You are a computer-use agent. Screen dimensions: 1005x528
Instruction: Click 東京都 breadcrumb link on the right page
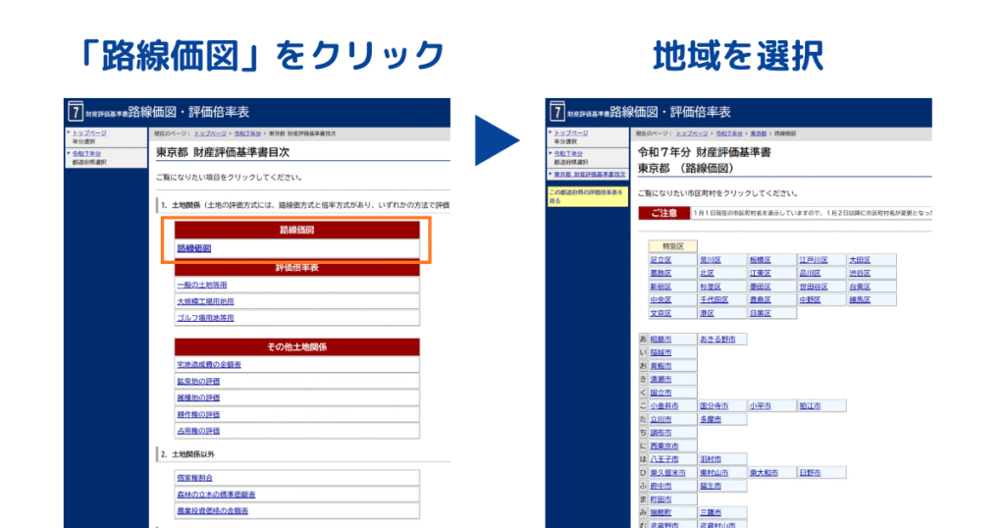pyautogui.click(x=758, y=132)
